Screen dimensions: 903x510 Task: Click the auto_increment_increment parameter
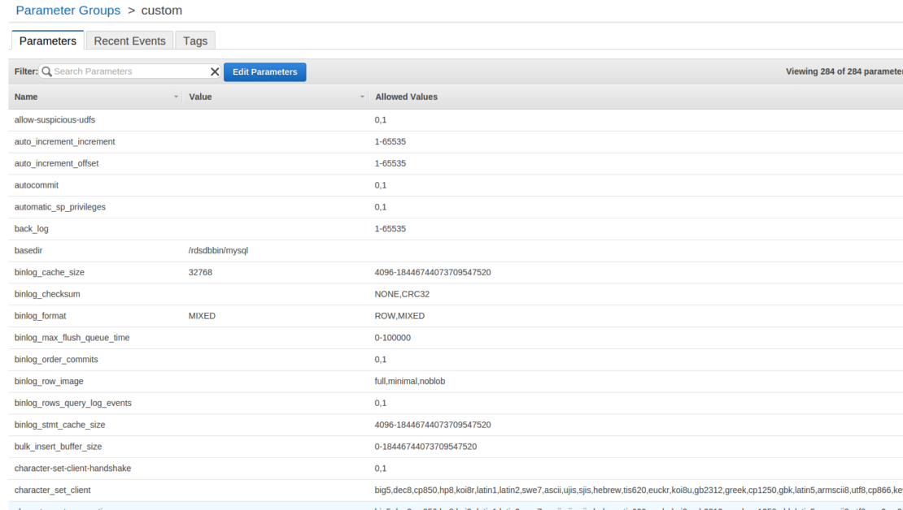pyautogui.click(x=65, y=141)
